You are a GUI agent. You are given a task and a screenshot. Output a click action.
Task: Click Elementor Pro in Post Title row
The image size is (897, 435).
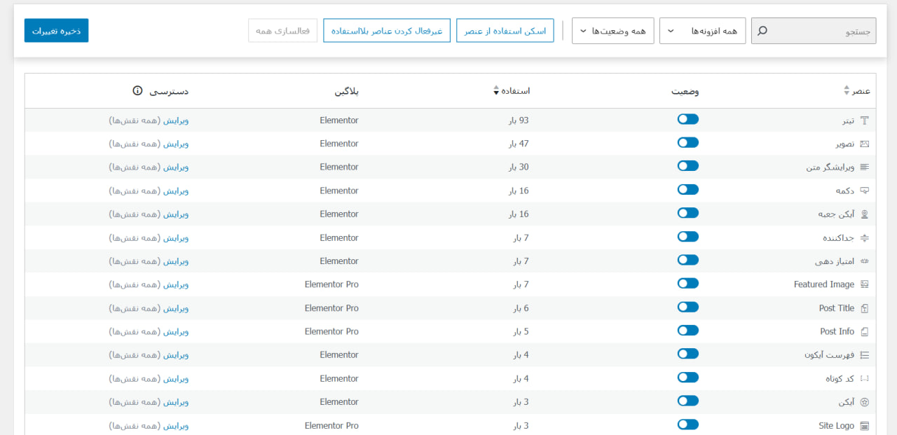click(331, 308)
